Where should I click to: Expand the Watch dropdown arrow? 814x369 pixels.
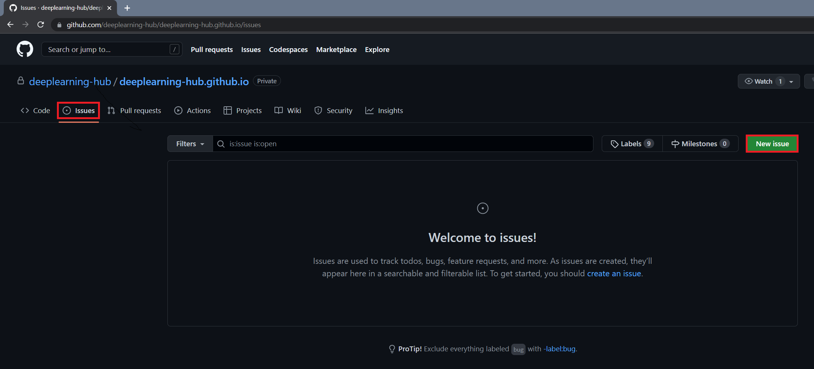tap(791, 82)
